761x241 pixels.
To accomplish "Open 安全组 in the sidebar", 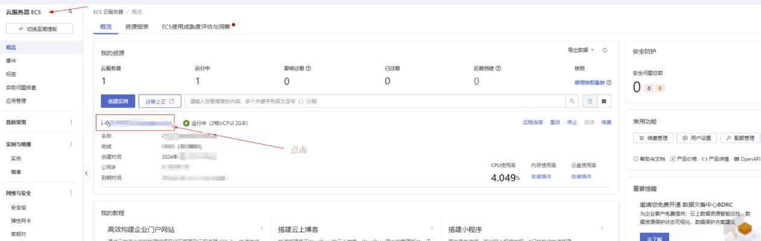I will (x=19, y=207).
